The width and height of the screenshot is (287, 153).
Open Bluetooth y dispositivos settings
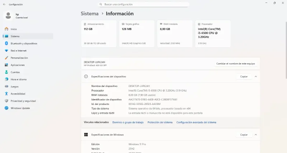click(x=28, y=43)
